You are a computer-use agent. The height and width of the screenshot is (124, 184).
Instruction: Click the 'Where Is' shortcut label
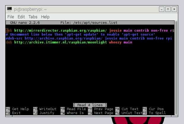(x=75, y=113)
